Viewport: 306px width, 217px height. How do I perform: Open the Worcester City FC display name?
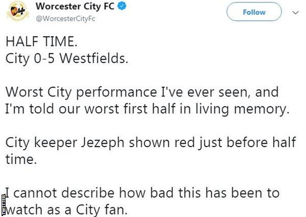[75, 6]
